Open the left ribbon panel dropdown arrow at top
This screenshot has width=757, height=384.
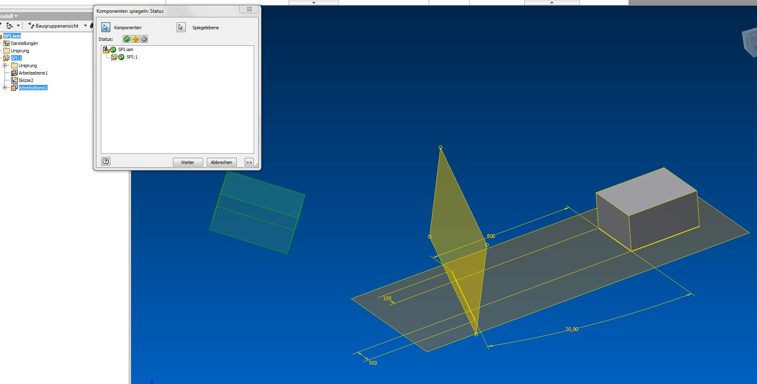tap(314, 2)
